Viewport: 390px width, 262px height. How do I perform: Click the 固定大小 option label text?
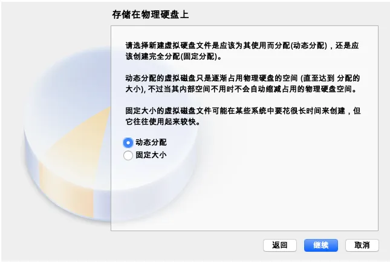(x=151, y=155)
